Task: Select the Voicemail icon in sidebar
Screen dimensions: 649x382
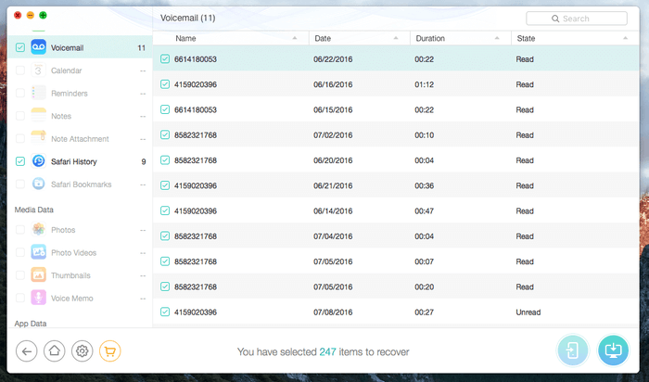Action: coord(39,47)
